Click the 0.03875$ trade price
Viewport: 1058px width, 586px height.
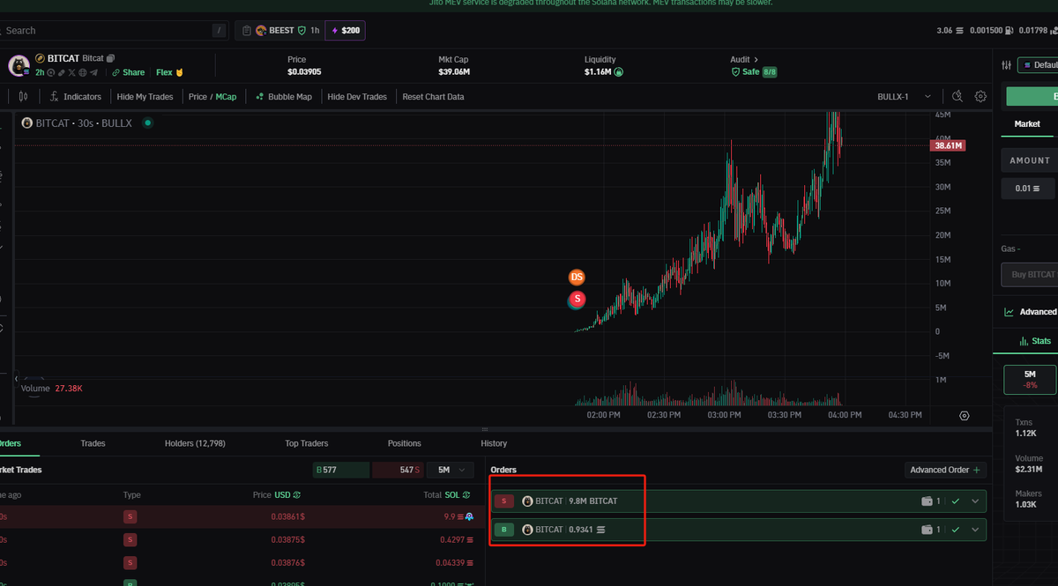tap(287, 539)
